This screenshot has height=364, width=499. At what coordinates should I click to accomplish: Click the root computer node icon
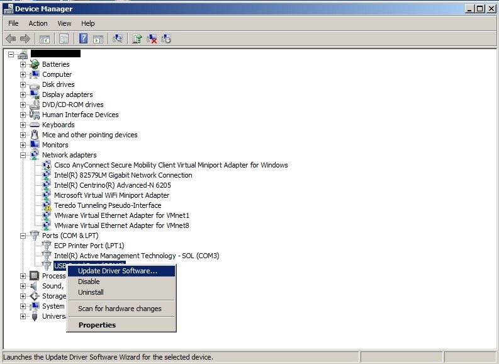click(x=23, y=55)
